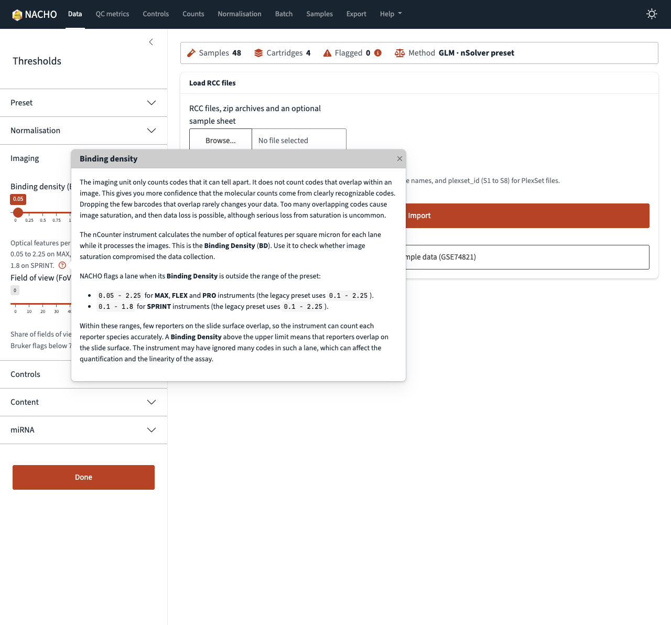671x625 pixels.
Task: Click the Samples 48 count text
Action: click(x=220, y=53)
